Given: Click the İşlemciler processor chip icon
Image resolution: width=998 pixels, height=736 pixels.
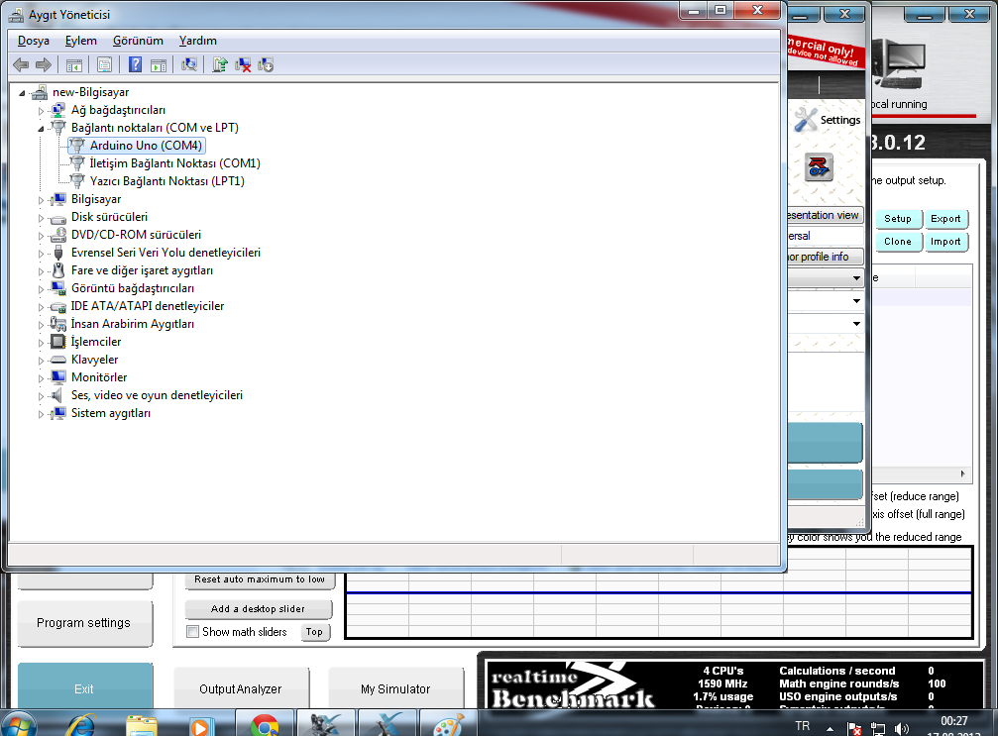Looking at the screenshot, I should [x=57, y=342].
